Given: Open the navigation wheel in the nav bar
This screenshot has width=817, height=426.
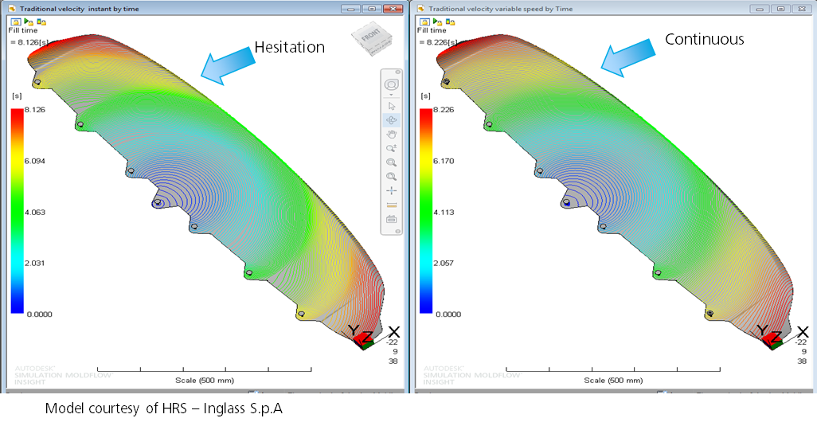Looking at the screenshot, I should (x=391, y=84).
